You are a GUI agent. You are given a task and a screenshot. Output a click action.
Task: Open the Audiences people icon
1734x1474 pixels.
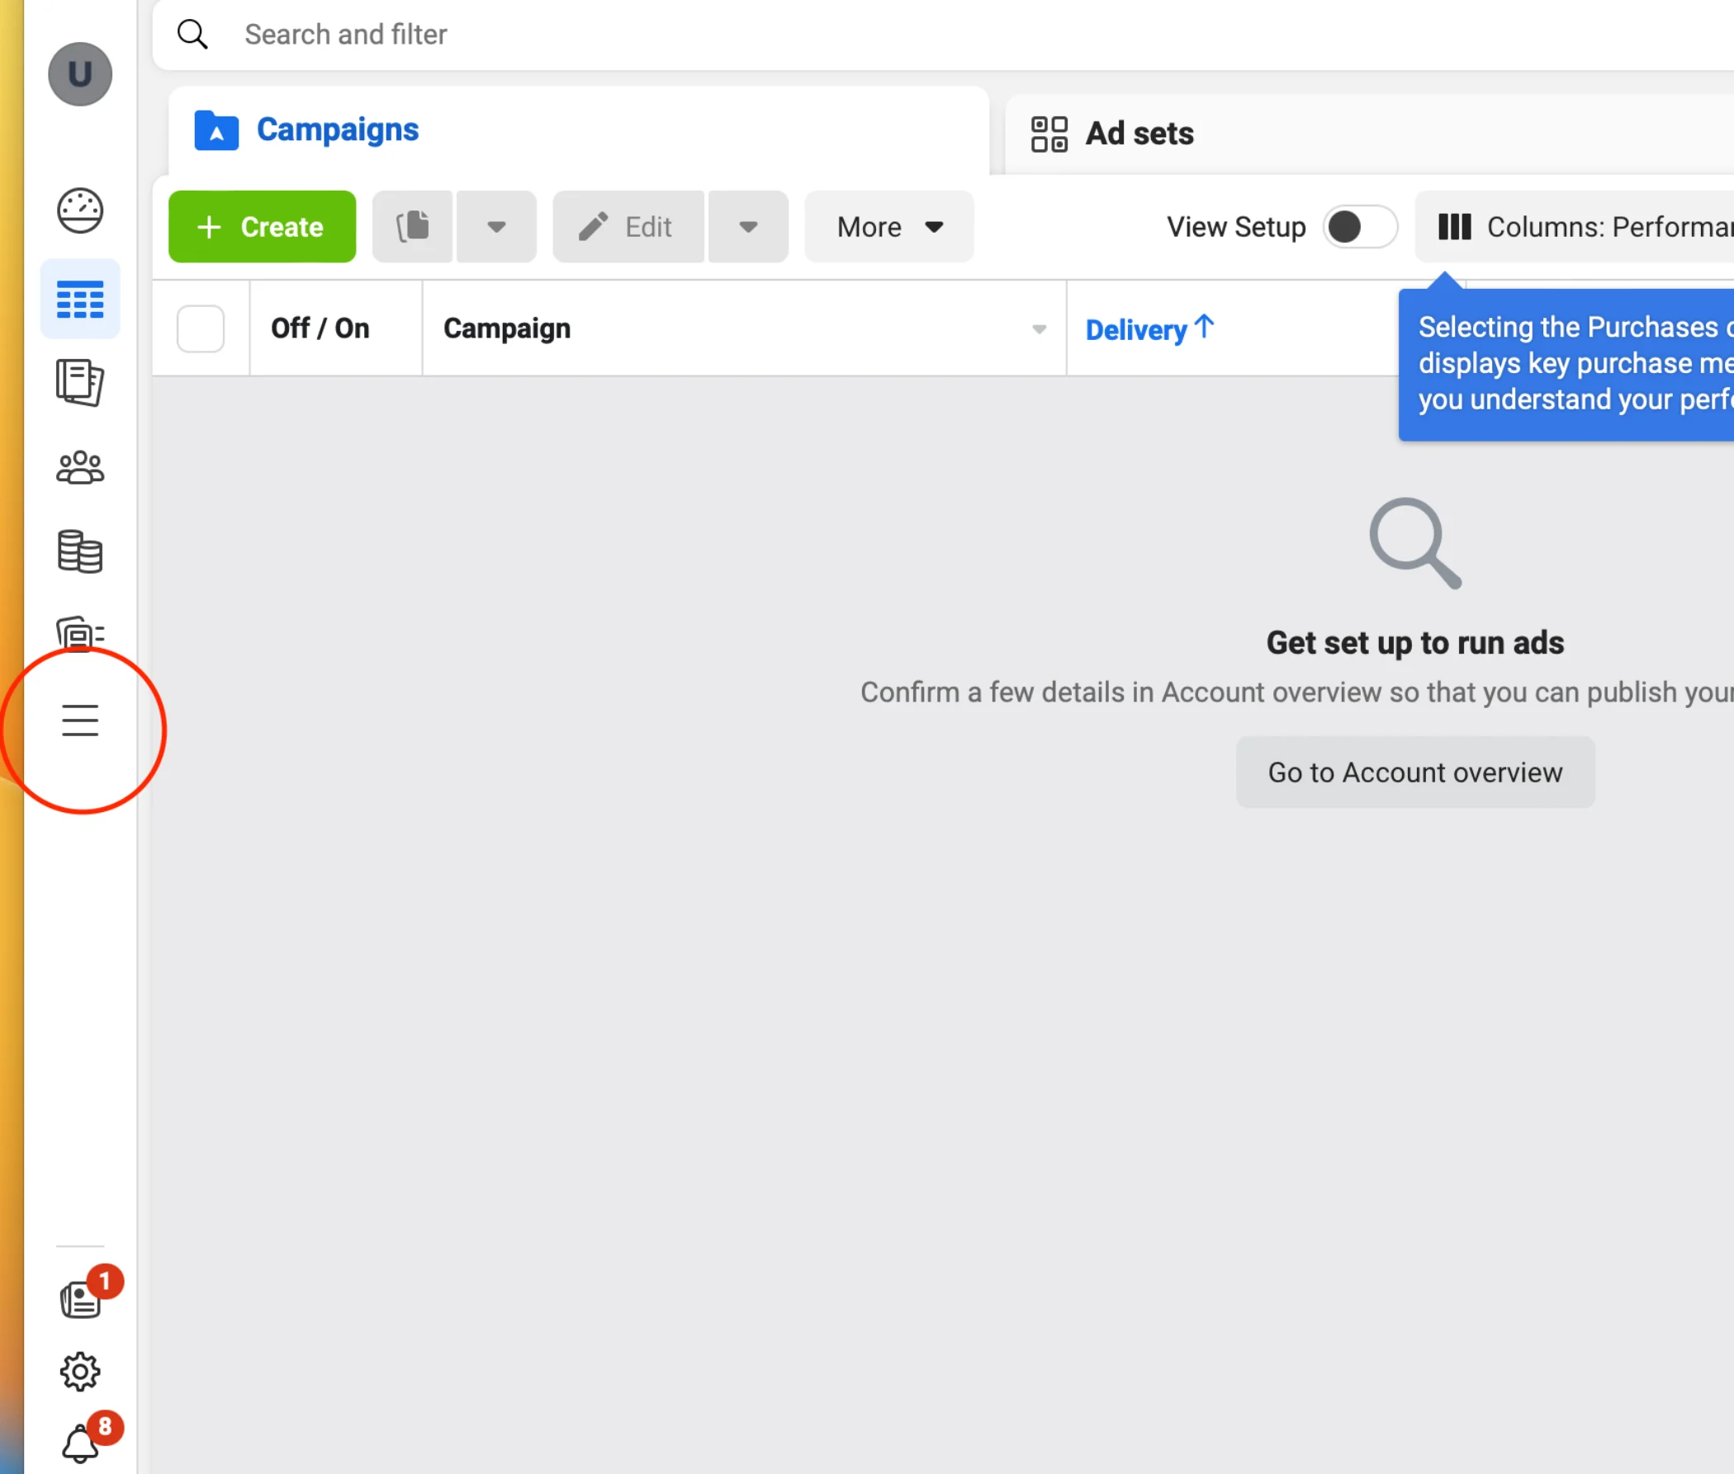[x=80, y=468]
